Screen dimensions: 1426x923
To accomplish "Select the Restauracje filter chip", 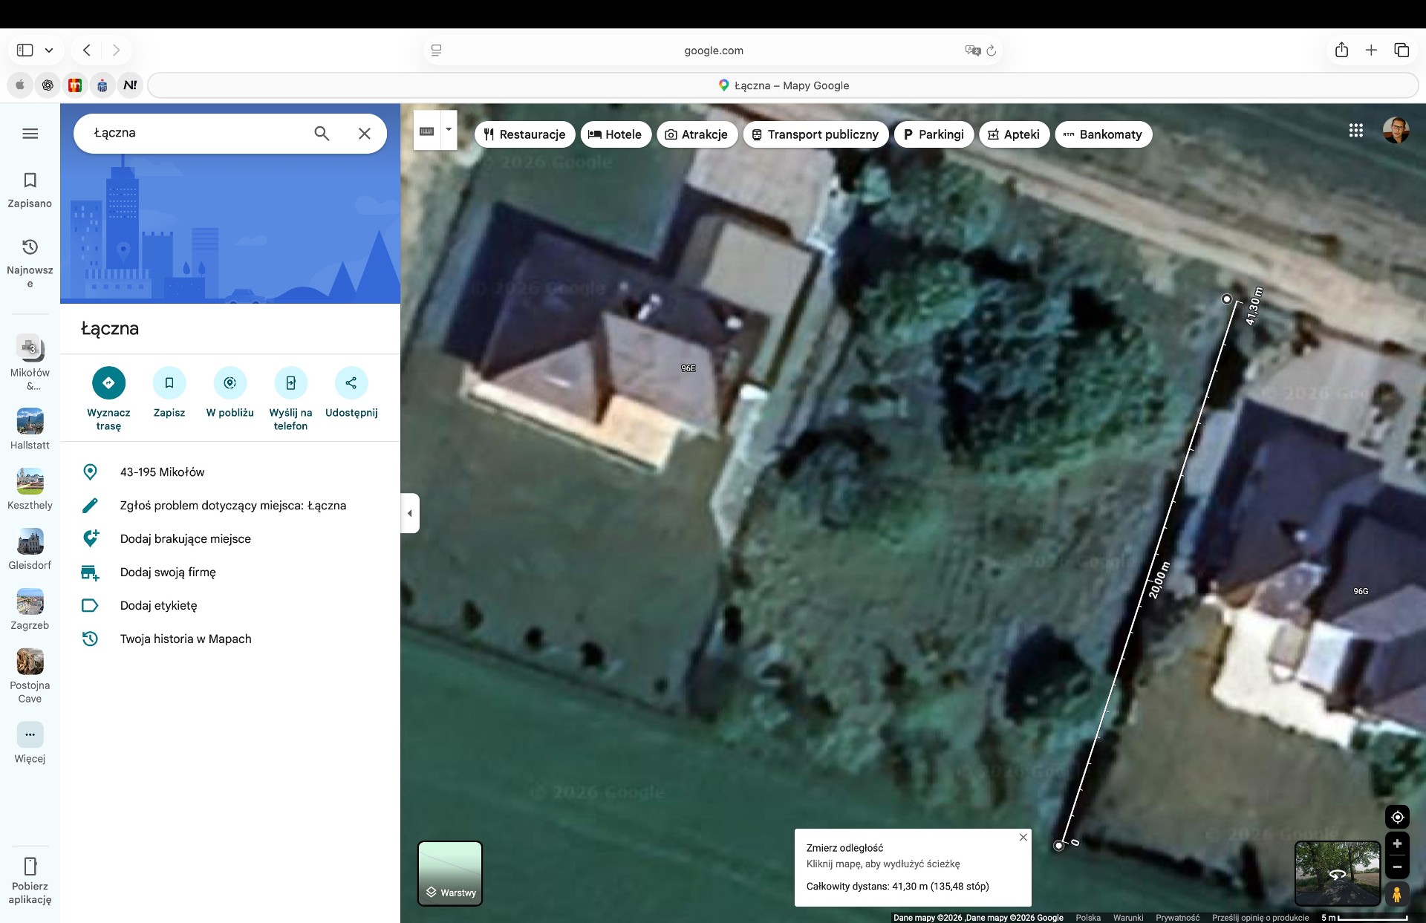I will [x=525, y=134].
